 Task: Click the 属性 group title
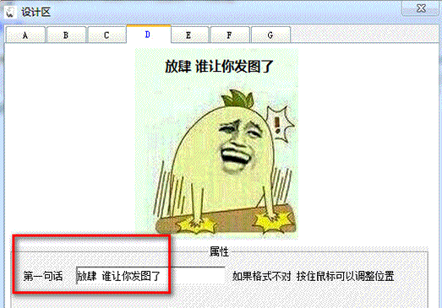tap(219, 251)
